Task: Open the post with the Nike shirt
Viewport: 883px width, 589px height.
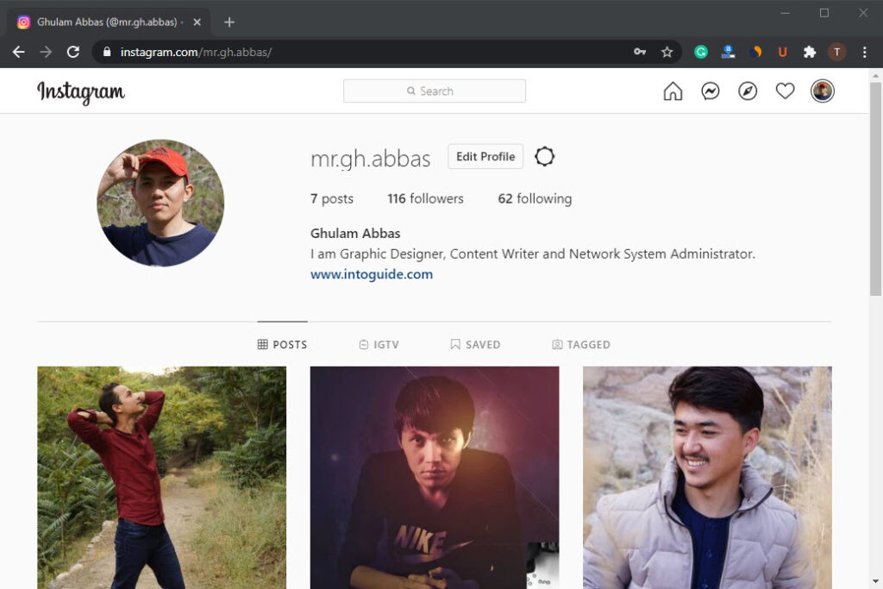Action: [x=435, y=478]
